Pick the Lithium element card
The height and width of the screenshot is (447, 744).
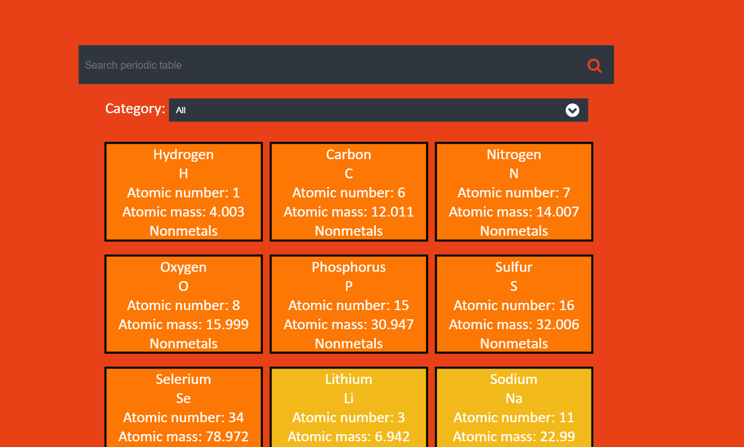tap(349, 407)
